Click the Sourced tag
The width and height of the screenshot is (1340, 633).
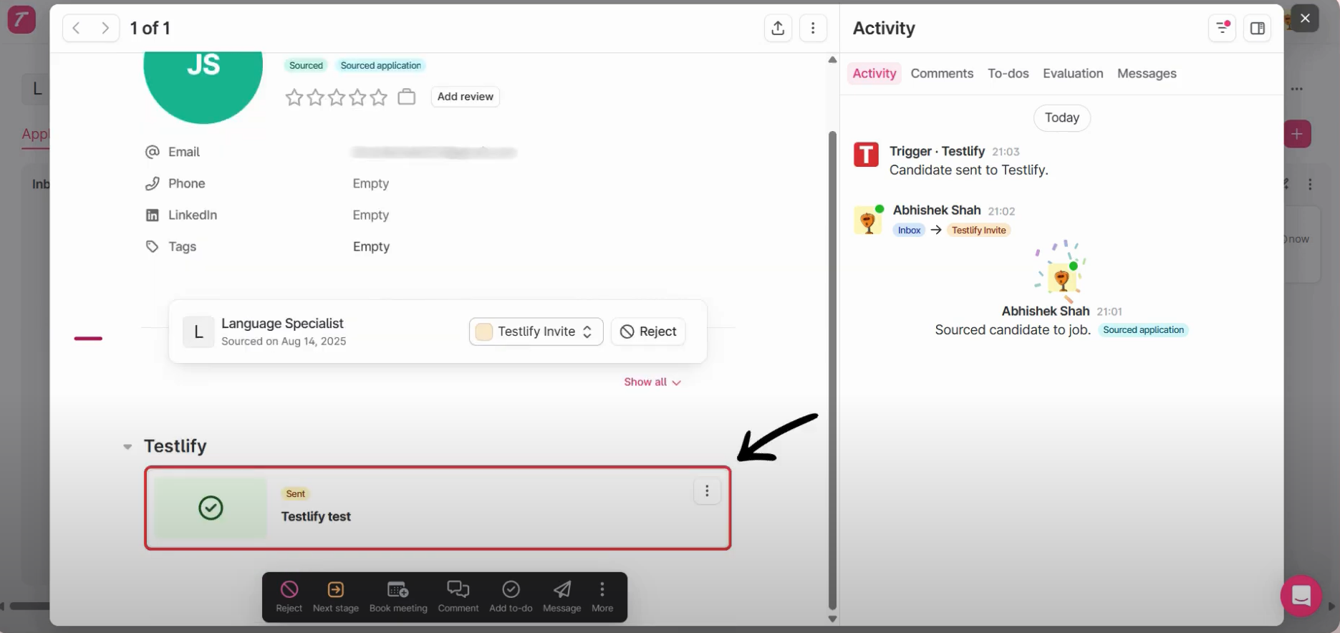click(x=306, y=65)
